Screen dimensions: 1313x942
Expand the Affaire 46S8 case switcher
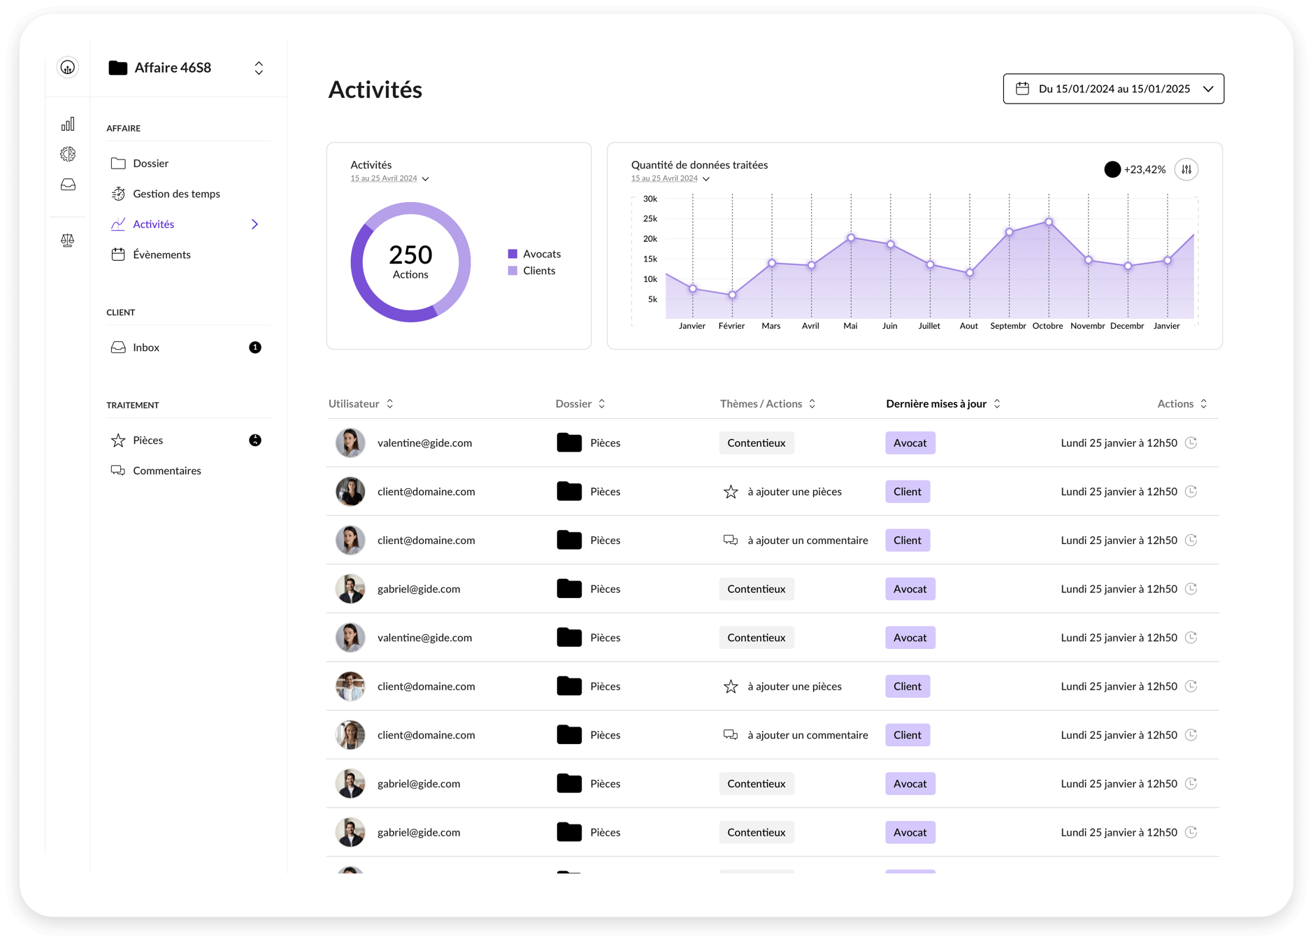258,68
